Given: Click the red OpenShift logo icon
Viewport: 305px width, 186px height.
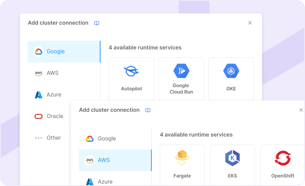Looking at the screenshot, I should [283, 158].
